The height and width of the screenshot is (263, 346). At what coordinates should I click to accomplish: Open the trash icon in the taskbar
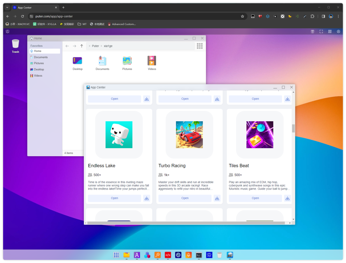coord(219,255)
